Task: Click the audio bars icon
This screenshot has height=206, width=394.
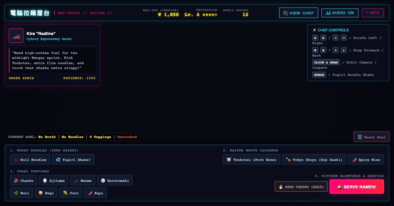Action: (x=328, y=13)
